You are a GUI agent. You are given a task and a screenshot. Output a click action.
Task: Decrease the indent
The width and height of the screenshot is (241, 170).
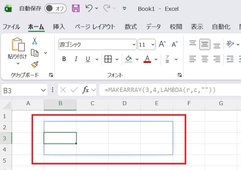230,59
